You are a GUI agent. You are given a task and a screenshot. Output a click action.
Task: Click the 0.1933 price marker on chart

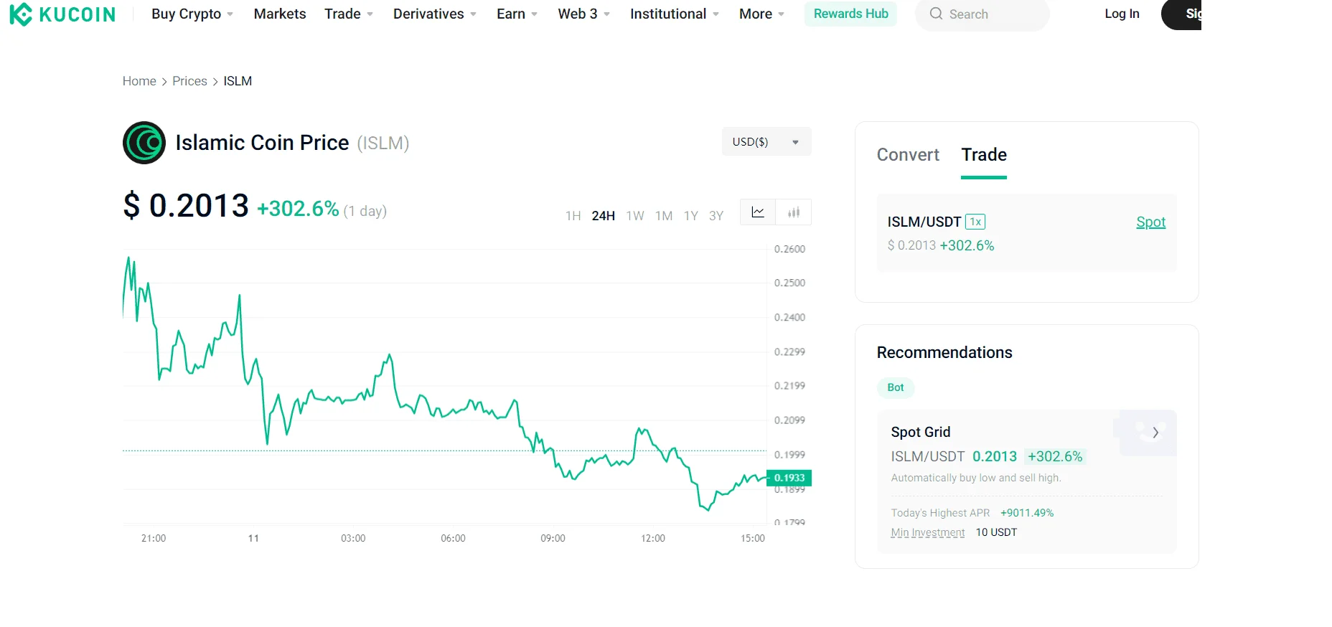789,478
